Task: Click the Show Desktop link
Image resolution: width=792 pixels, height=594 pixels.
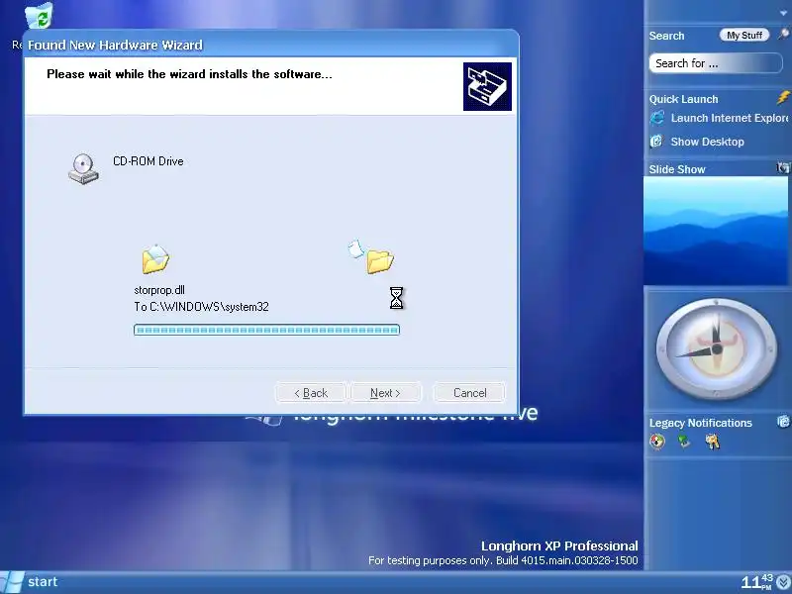Action: (707, 142)
